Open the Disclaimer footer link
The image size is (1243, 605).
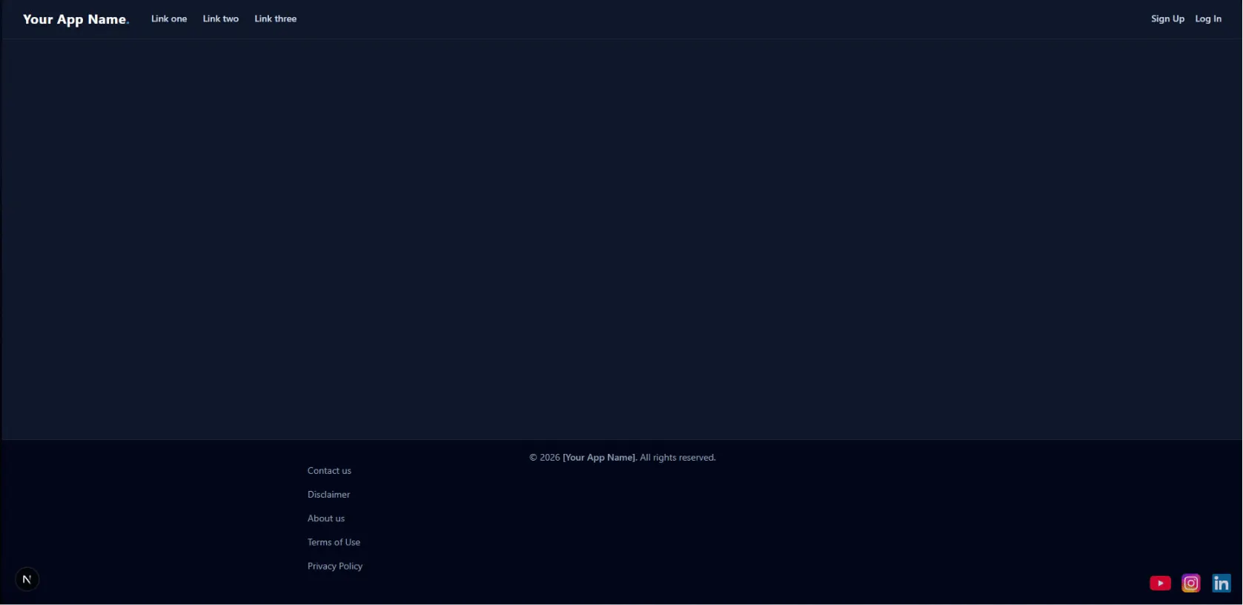point(329,495)
